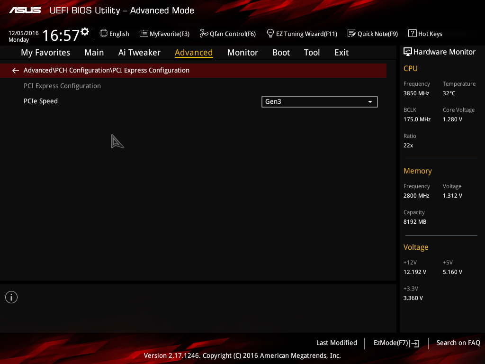Switch to EzMode(F7)
The image size is (485, 364).
tap(396, 343)
